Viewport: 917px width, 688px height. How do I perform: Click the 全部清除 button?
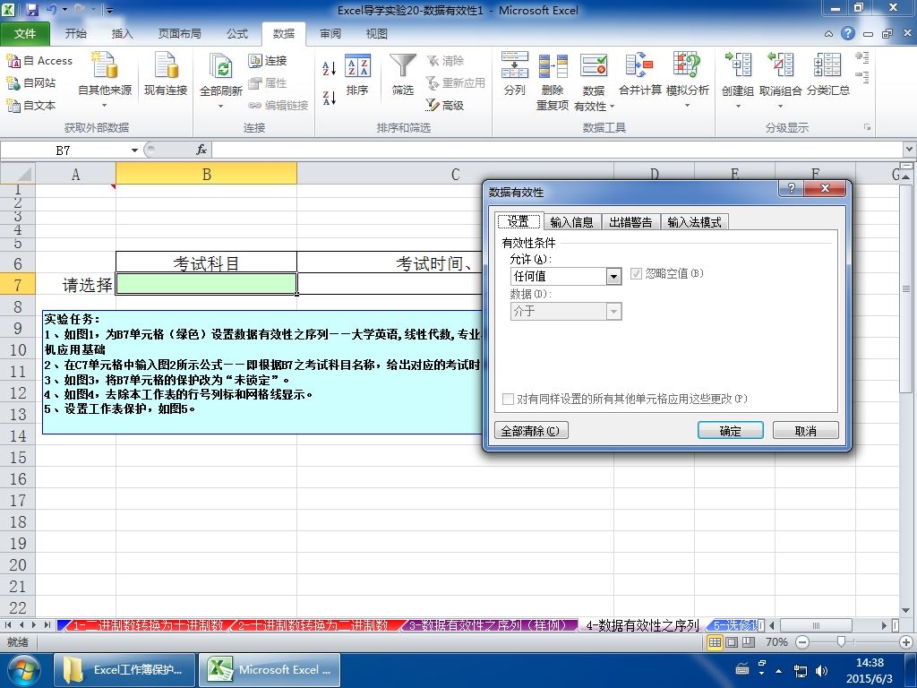point(531,431)
